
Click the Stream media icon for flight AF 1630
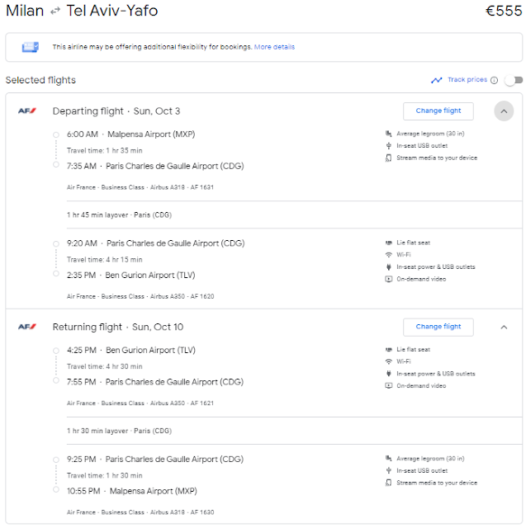(x=389, y=483)
